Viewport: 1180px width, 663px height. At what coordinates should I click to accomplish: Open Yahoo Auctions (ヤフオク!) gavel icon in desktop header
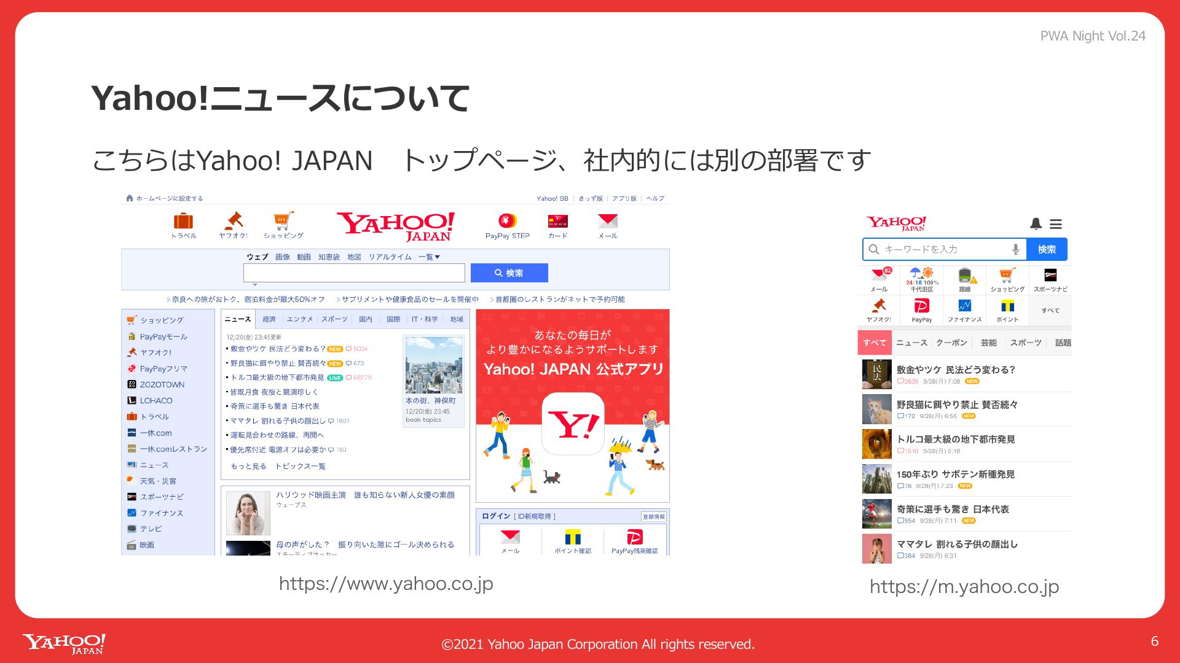pos(234,220)
